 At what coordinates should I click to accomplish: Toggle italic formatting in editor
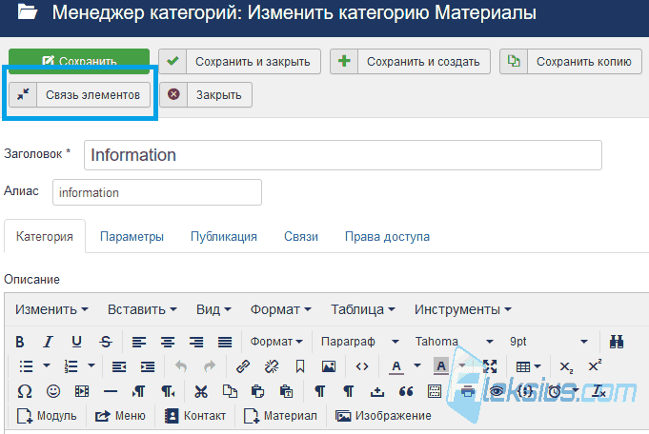[x=48, y=342]
